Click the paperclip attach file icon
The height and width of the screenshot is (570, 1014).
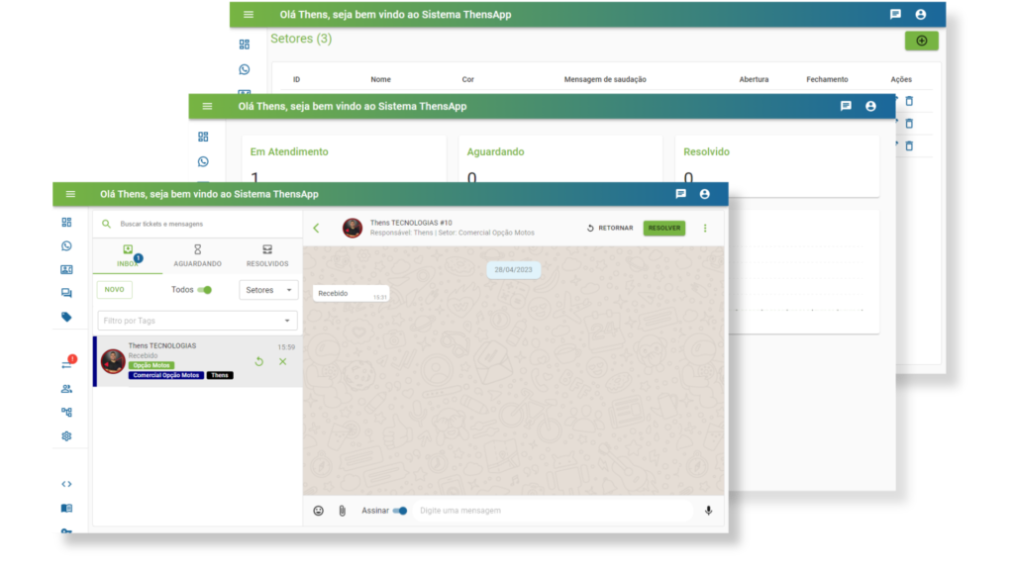pyautogui.click(x=343, y=511)
